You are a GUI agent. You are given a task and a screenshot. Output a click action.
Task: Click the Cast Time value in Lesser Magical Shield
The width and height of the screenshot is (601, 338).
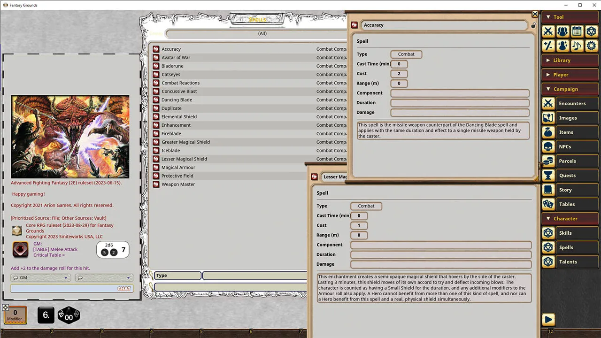pyautogui.click(x=359, y=216)
